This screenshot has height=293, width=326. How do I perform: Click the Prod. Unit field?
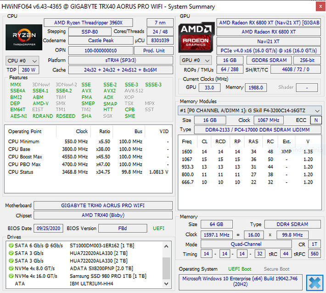click(x=154, y=50)
